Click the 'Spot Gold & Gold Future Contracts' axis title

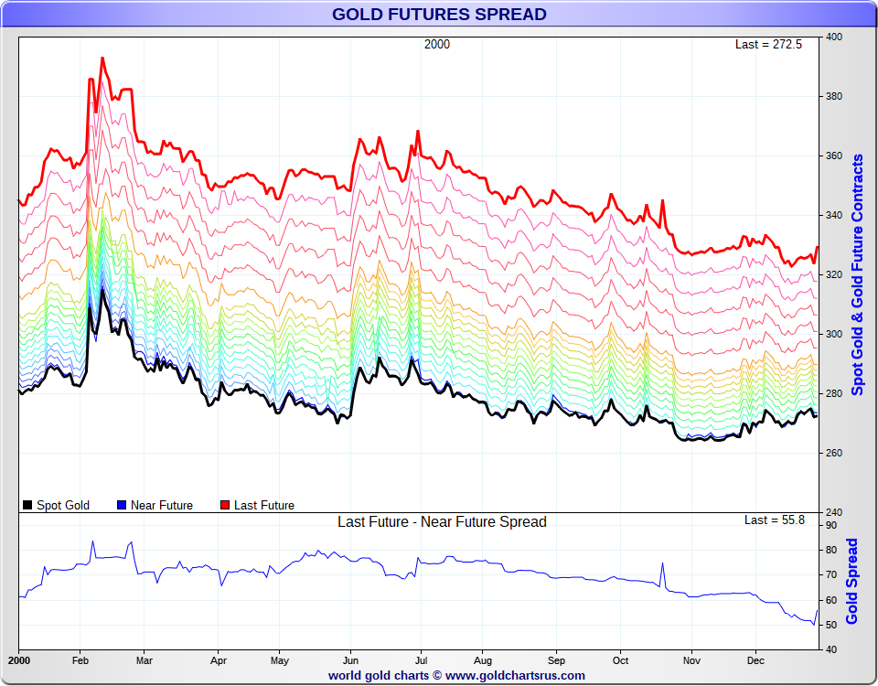click(x=857, y=275)
